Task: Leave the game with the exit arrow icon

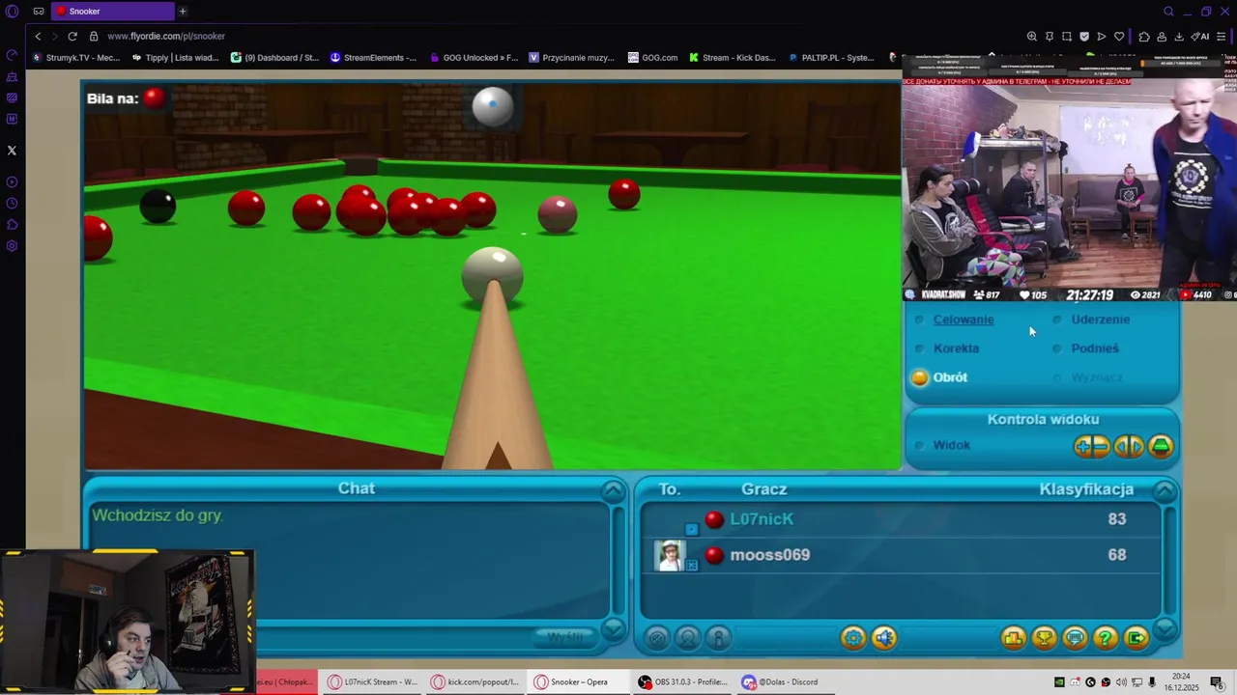Action: (1136, 638)
